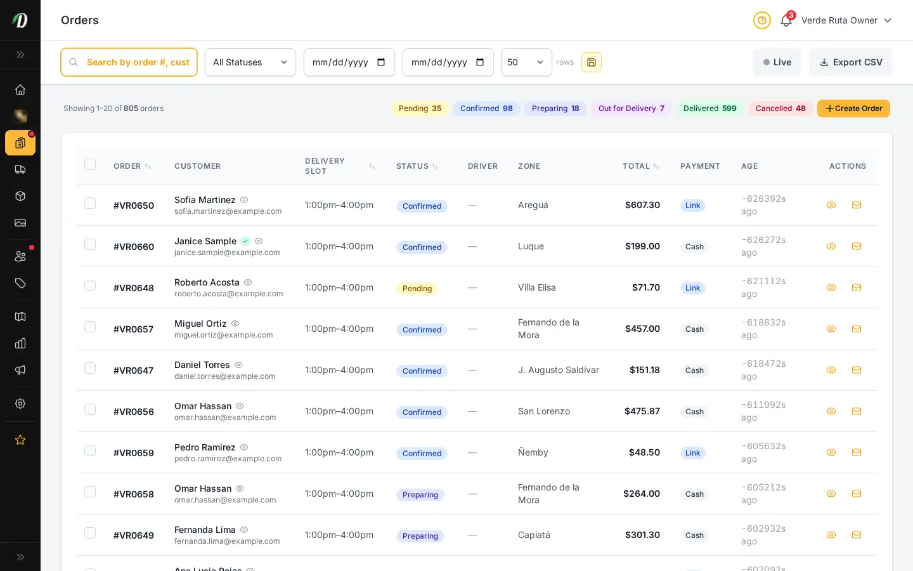View order #VR0648 with eye action icon

point(831,287)
